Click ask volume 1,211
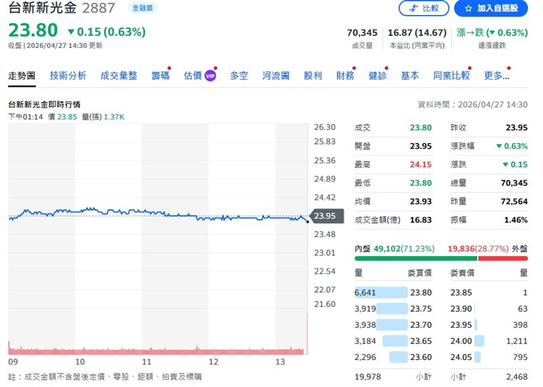The height and width of the screenshot is (387, 543). tap(517, 341)
